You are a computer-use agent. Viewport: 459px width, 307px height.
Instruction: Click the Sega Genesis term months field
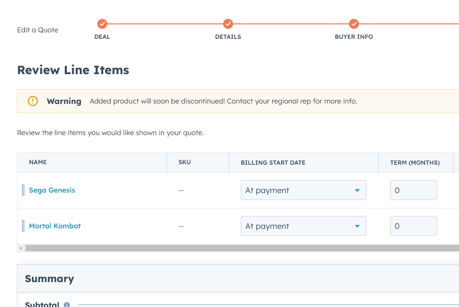[x=413, y=190]
